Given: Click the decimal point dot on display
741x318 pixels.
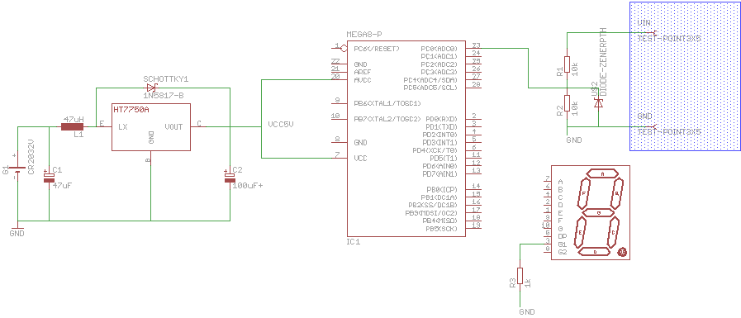Looking at the screenshot, I should click(x=622, y=252).
